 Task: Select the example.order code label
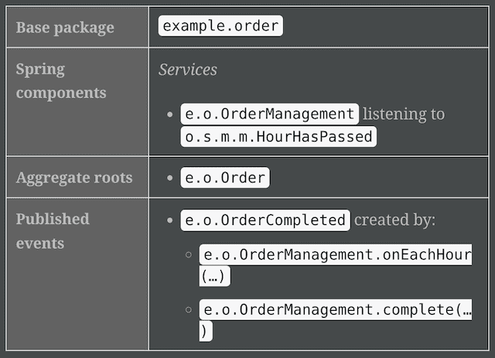point(220,26)
